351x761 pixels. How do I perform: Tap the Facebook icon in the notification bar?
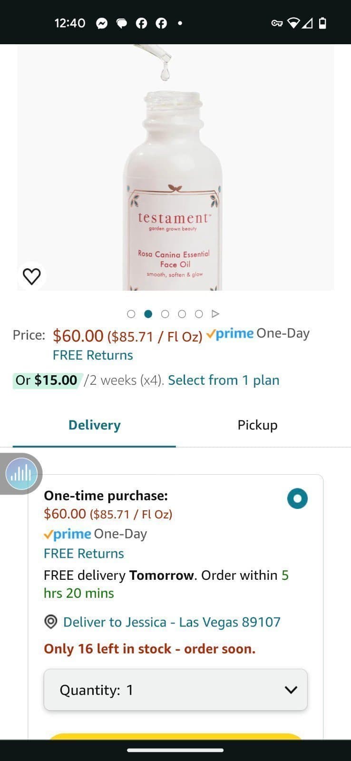(141, 22)
